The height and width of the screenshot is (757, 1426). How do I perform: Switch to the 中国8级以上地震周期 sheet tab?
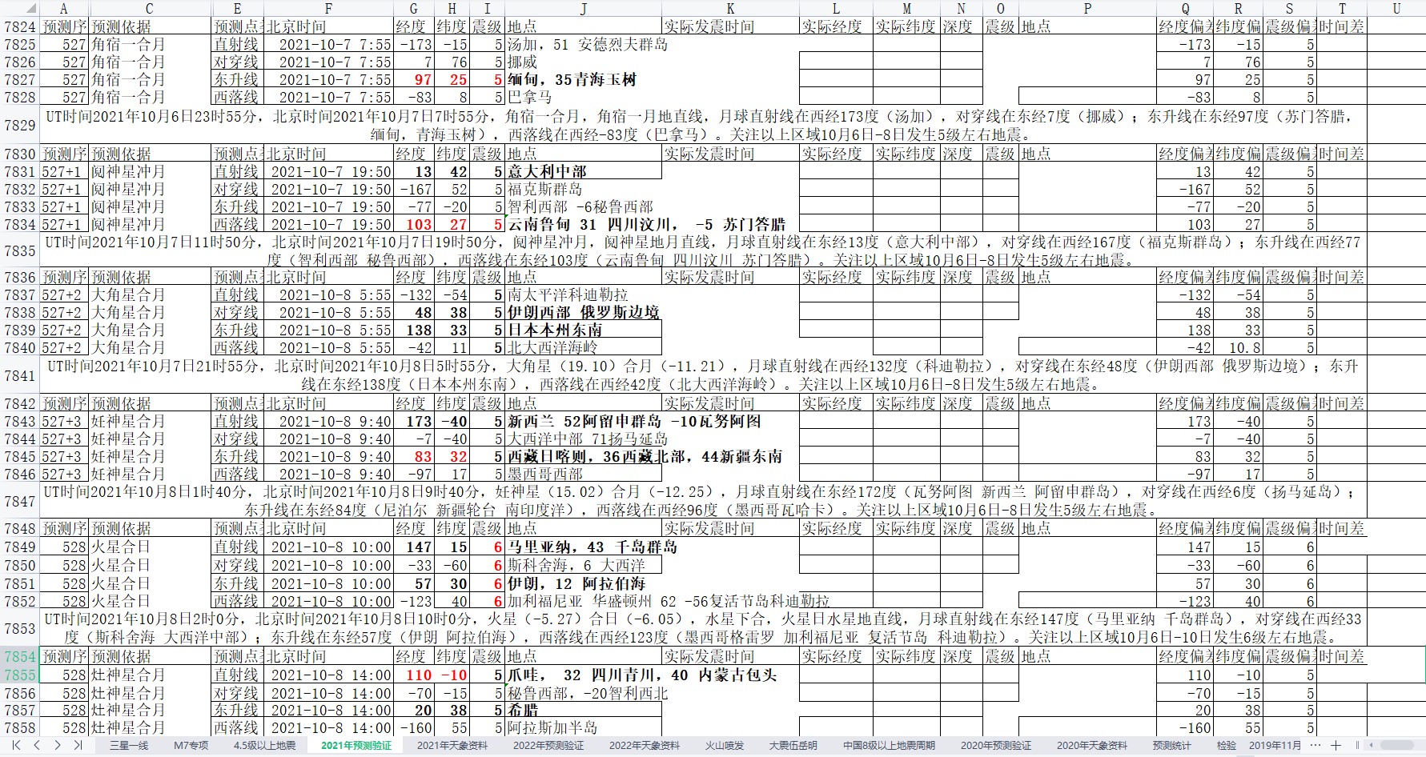click(889, 745)
